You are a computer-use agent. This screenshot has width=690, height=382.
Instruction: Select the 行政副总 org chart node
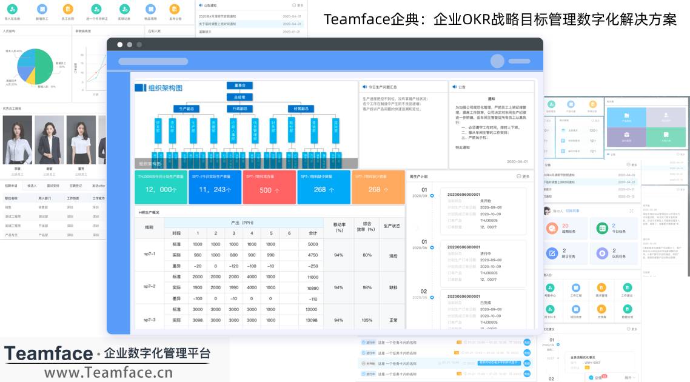(240, 109)
